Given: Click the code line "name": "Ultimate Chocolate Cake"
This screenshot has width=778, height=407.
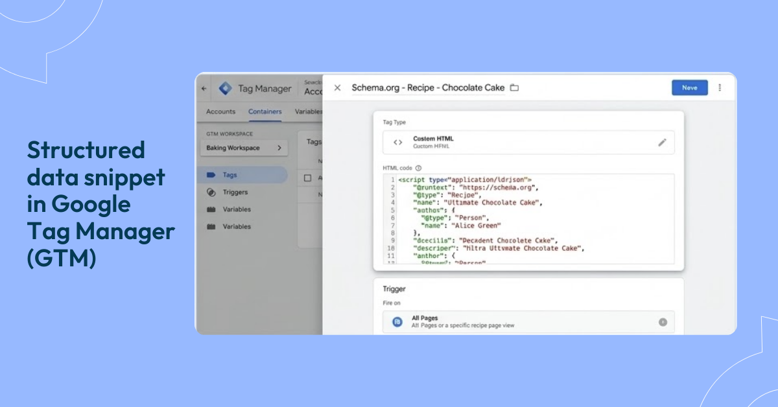Looking at the screenshot, I should [478, 203].
